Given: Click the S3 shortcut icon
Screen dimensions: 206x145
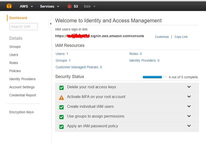Looking at the screenshot, I should (69, 6).
